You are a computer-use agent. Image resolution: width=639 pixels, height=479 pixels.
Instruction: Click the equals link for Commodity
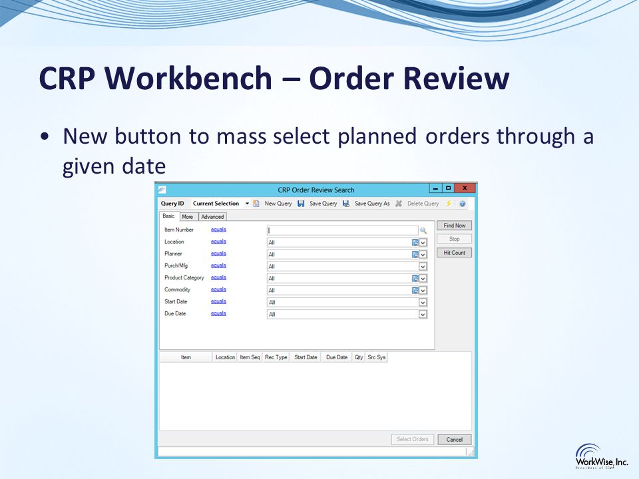coord(218,289)
